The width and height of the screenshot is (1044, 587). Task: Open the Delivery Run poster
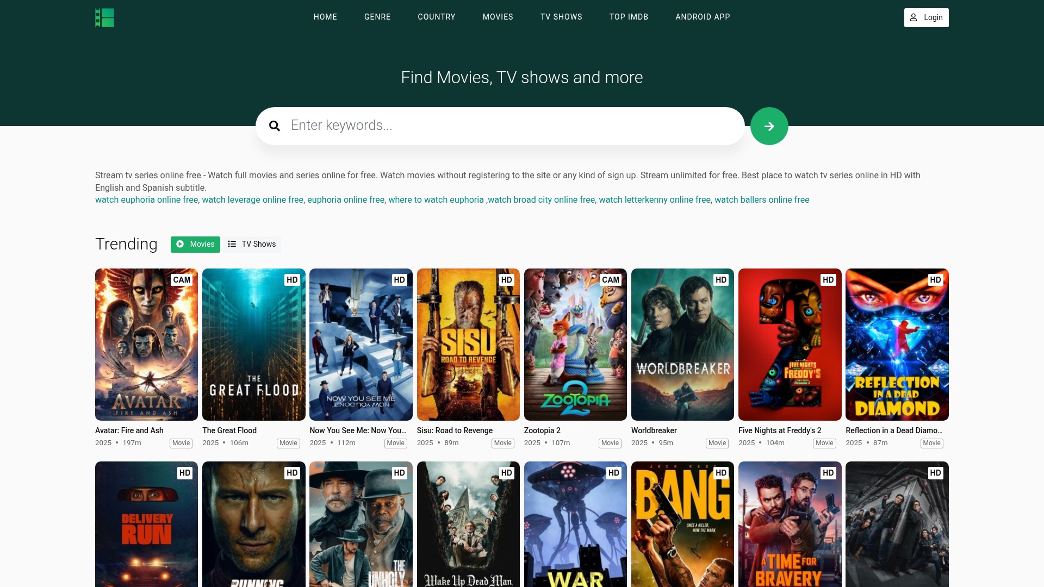146,524
